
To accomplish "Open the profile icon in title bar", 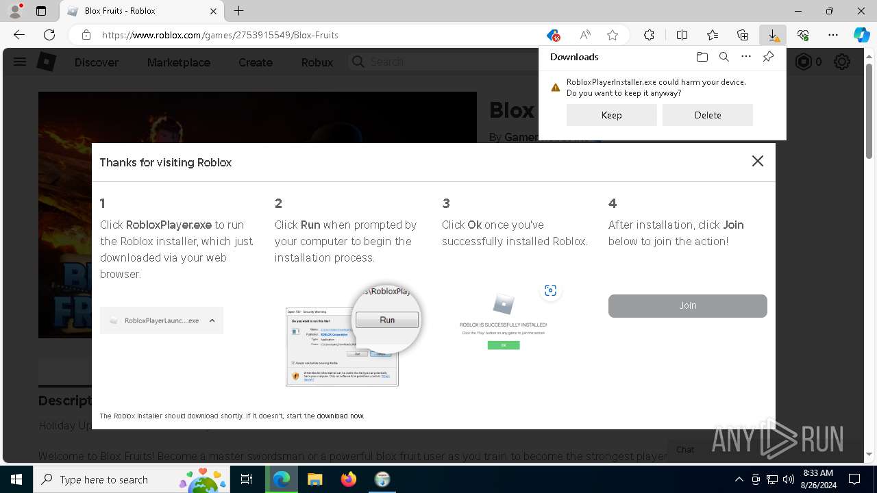I will (16, 11).
